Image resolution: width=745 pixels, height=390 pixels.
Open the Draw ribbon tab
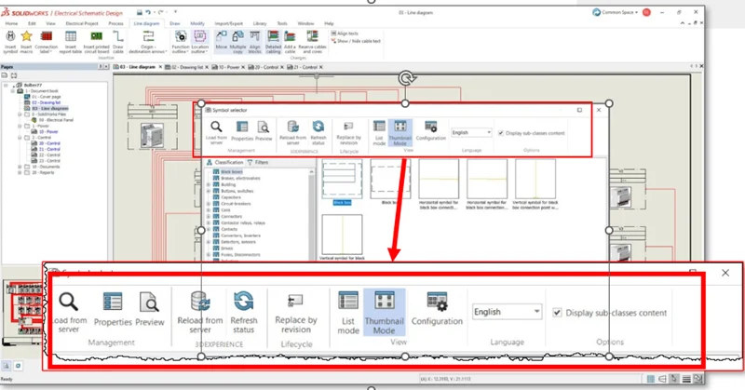pos(175,23)
